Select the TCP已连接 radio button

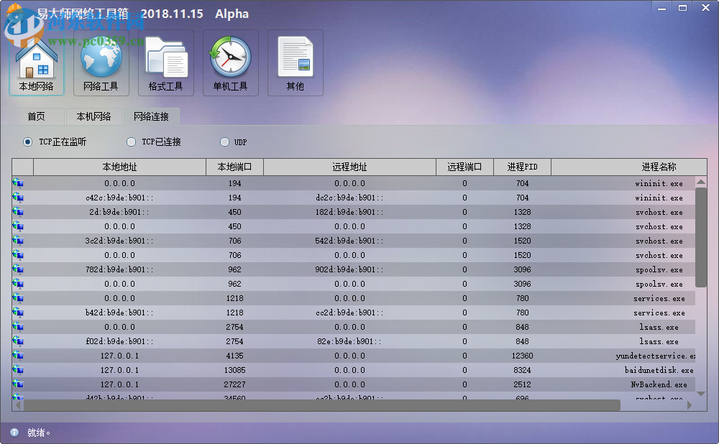tap(131, 142)
